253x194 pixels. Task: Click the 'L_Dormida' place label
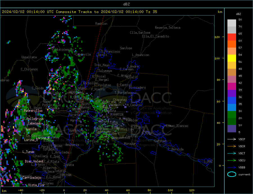coord(176,149)
